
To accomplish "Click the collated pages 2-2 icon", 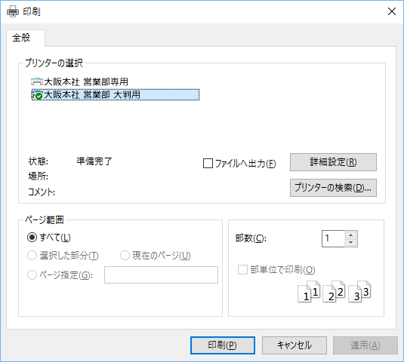I will 334,292.
